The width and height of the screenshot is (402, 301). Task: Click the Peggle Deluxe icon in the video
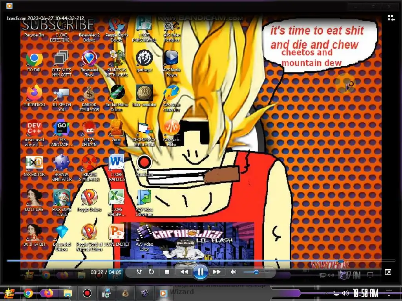click(x=89, y=200)
